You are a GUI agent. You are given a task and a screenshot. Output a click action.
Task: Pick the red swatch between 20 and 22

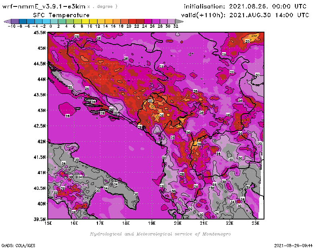(132, 21)
